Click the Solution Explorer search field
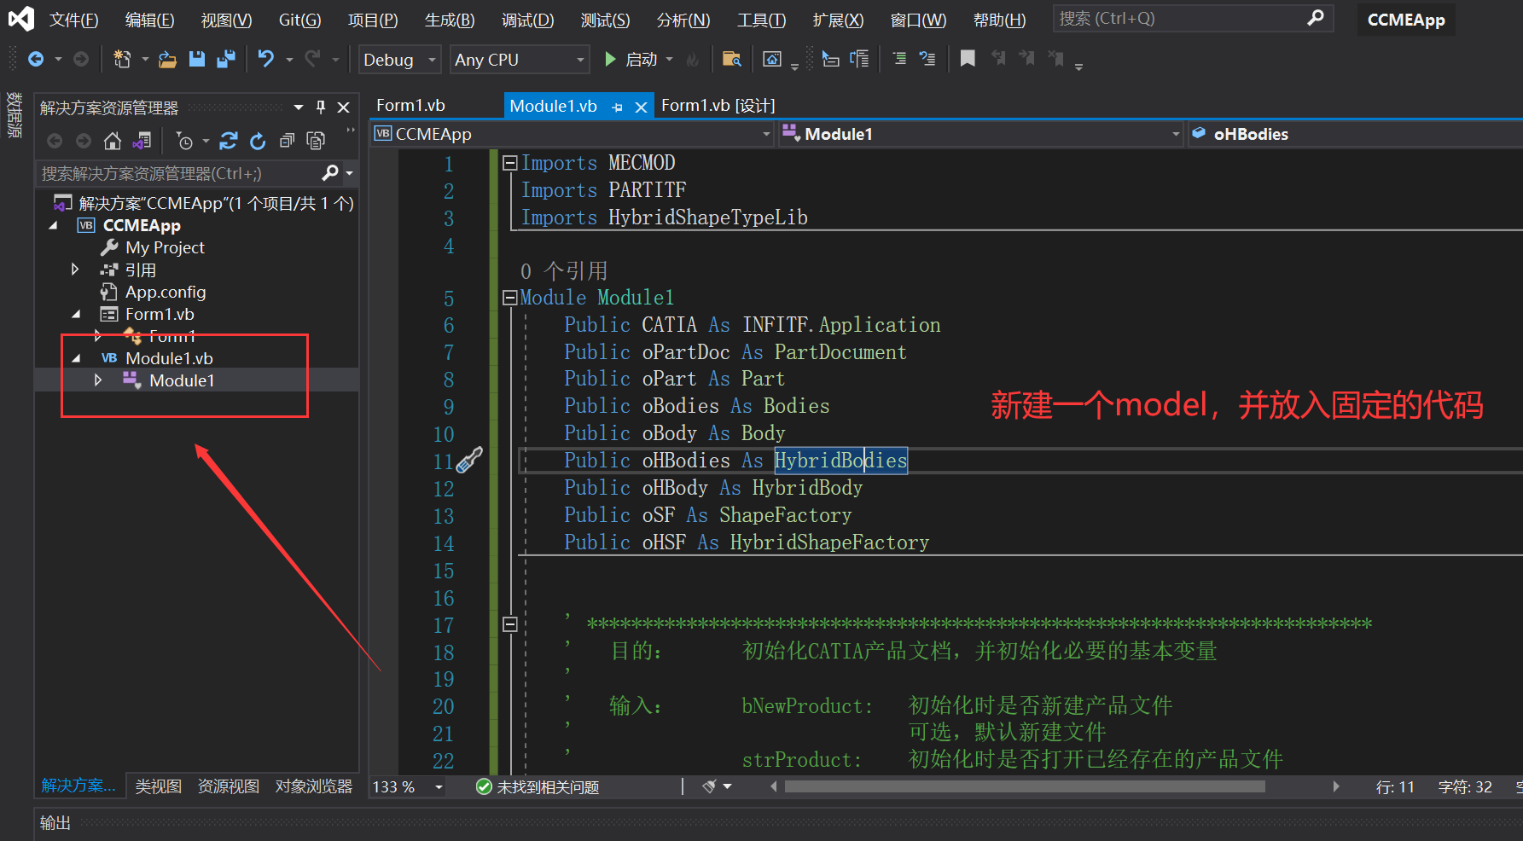1523x841 pixels. (x=179, y=173)
